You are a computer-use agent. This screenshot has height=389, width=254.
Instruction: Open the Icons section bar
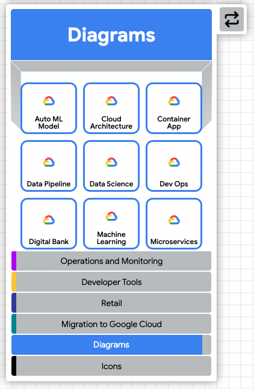pos(111,366)
